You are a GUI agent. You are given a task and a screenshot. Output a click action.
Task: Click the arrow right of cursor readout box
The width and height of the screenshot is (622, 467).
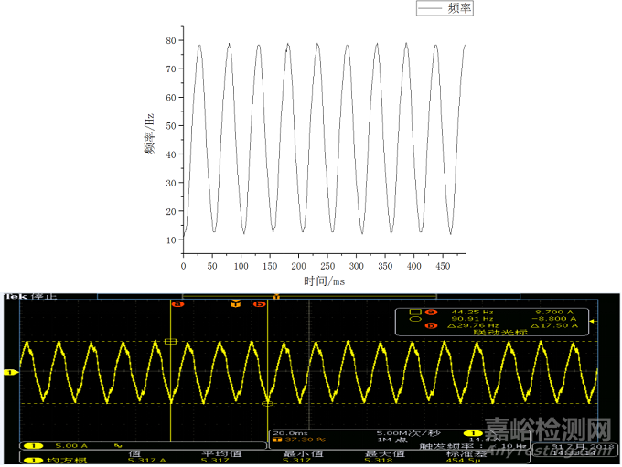point(592,322)
